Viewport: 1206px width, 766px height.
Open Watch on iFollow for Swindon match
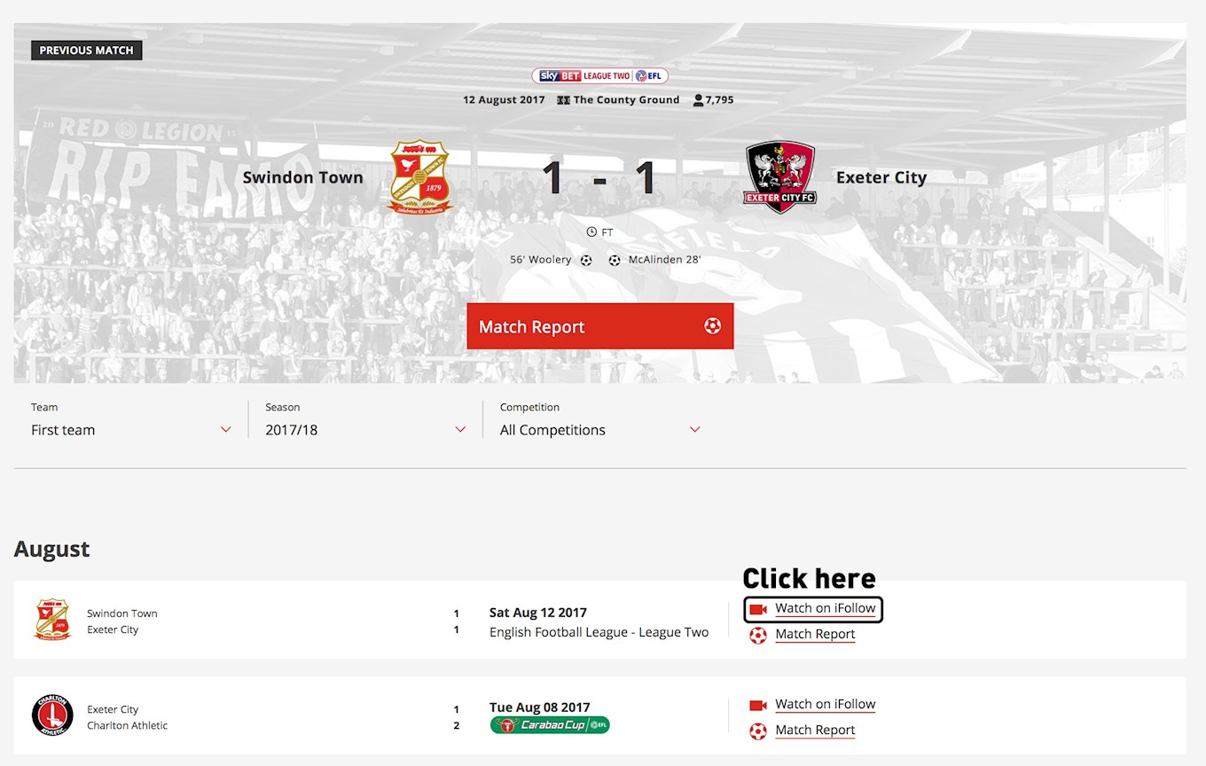click(x=825, y=608)
